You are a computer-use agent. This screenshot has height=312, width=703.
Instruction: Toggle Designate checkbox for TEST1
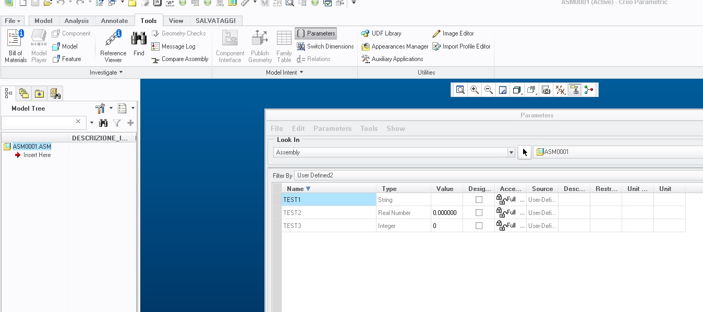pyautogui.click(x=479, y=200)
